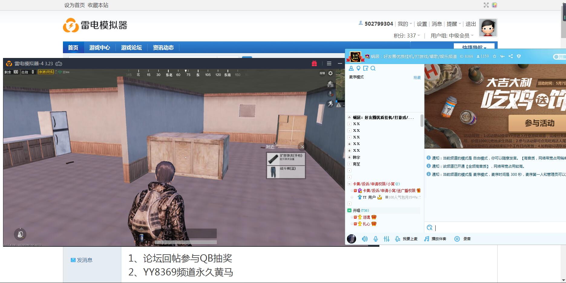Click the channel list scrollbar

(422, 121)
